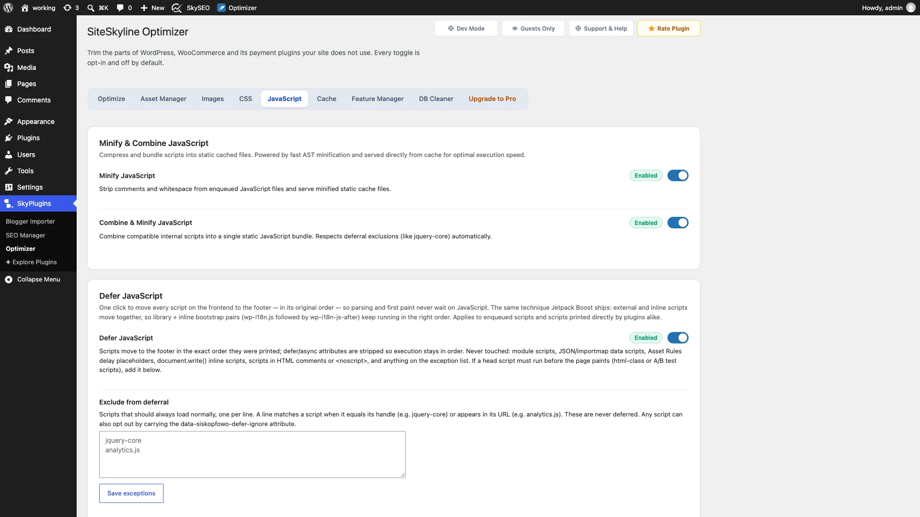Switch to the Cache tab
Image resolution: width=920 pixels, height=517 pixels.
[x=327, y=99]
